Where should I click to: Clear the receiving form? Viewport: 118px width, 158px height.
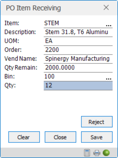click(x=24, y=137)
